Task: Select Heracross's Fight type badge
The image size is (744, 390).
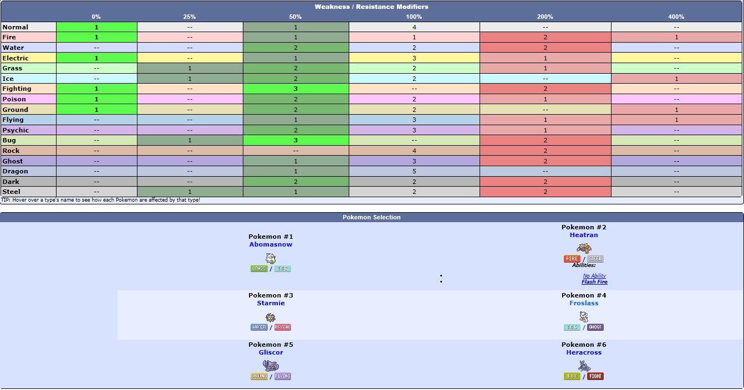Action: [x=595, y=376]
